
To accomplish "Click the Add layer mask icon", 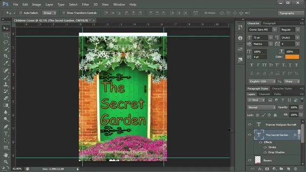I will coord(267,169).
